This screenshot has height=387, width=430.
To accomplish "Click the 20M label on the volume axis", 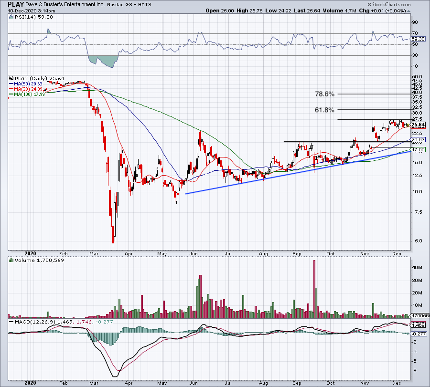I will point(417,293).
